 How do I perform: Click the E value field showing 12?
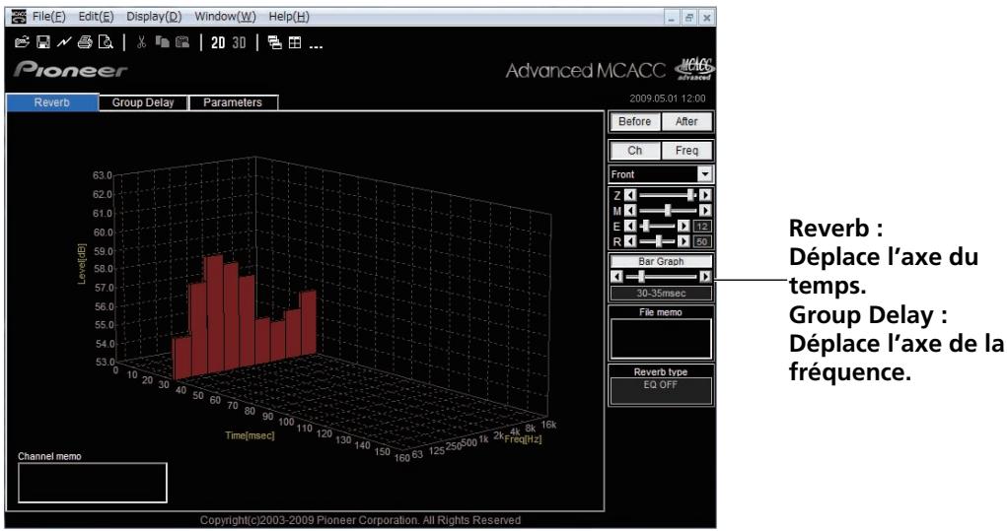(702, 227)
